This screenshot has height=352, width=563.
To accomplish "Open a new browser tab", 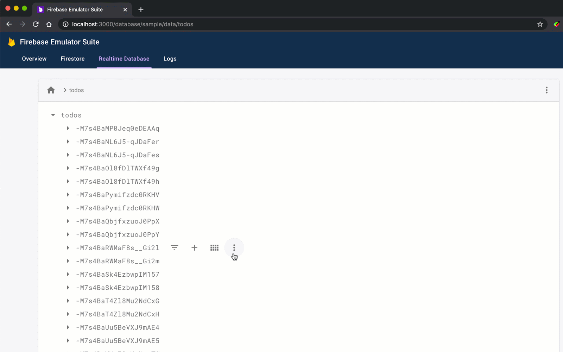I will (x=141, y=10).
